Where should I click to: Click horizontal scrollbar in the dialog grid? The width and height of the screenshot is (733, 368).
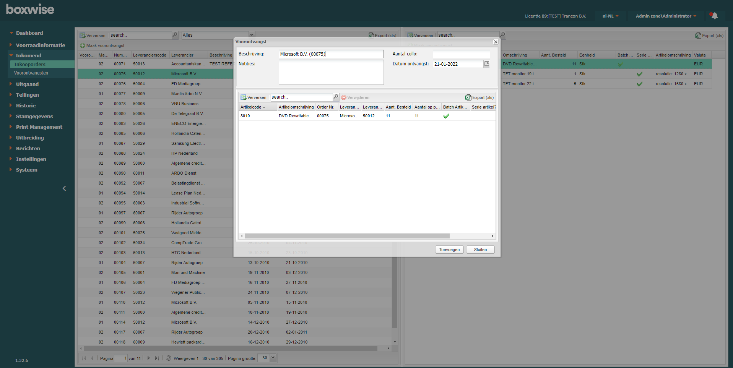347,236
